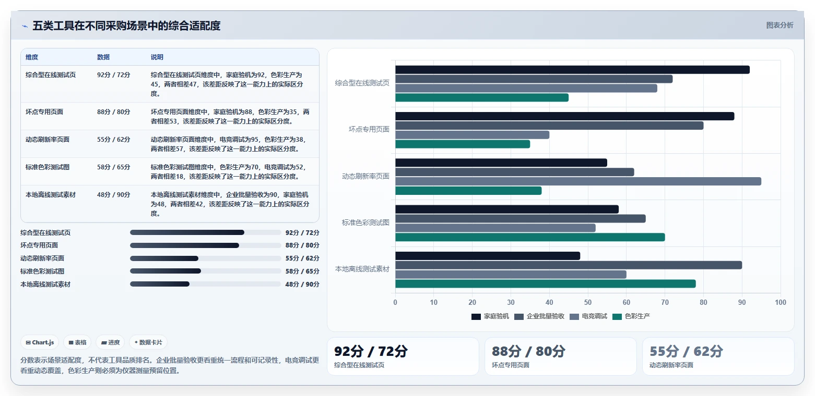815x396 pixels.
Task: Select the 数据卡片 tag chip
Action: click(x=148, y=342)
